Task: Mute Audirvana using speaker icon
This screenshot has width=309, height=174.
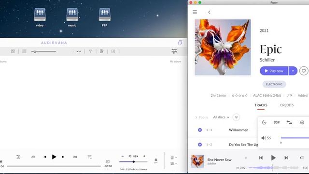Action: pos(130,156)
